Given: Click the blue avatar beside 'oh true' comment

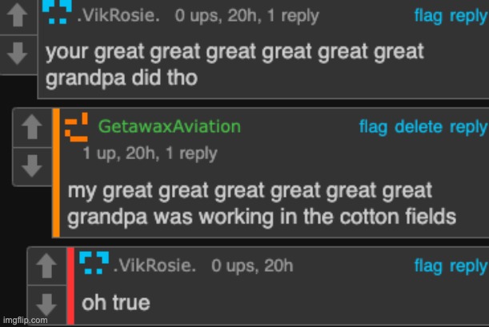Looking at the screenshot, I should [x=94, y=263].
